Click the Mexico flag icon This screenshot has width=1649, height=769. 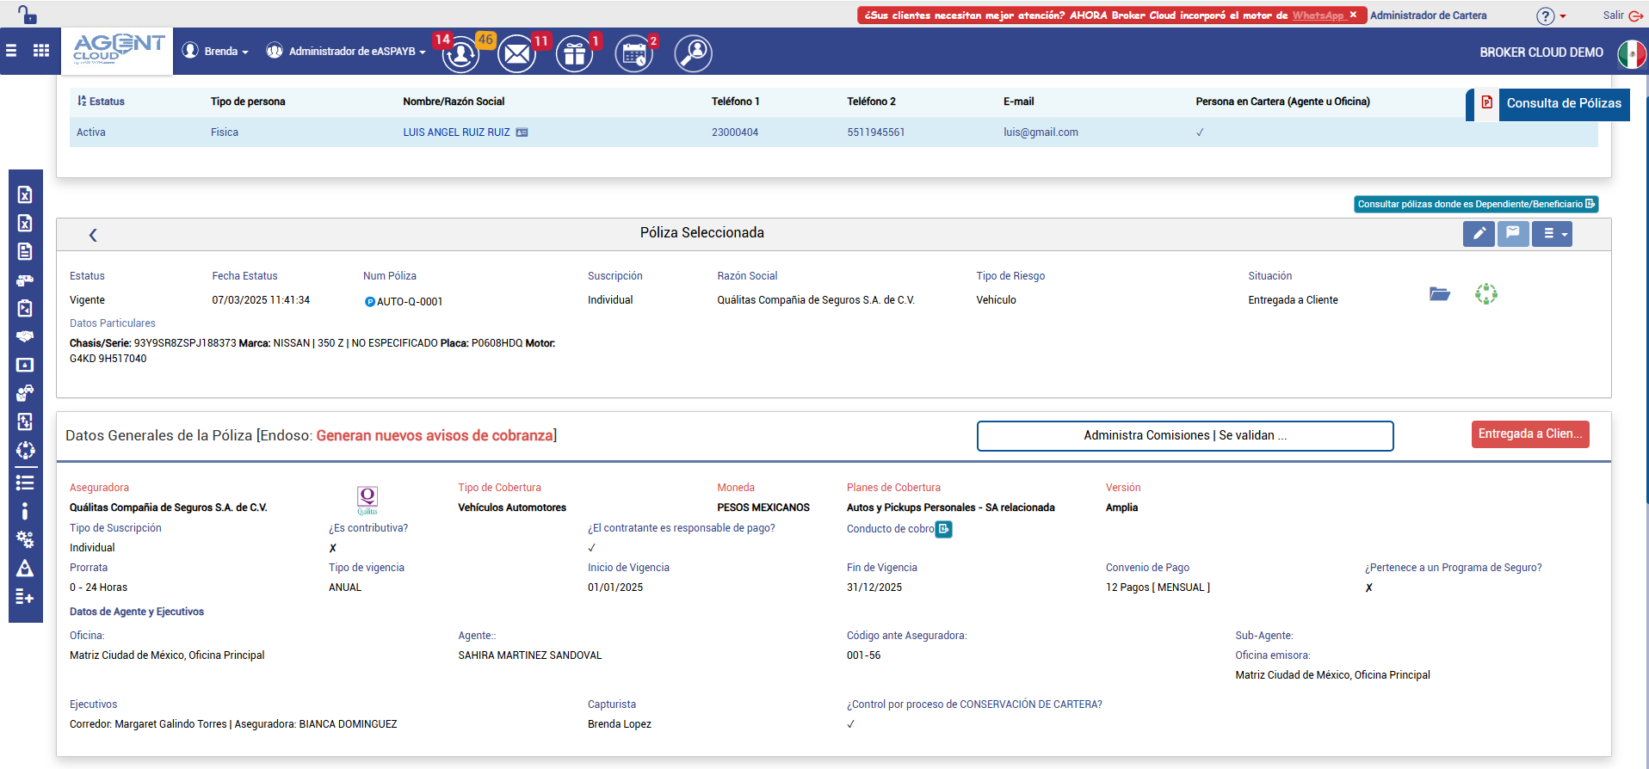click(x=1632, y=53)
